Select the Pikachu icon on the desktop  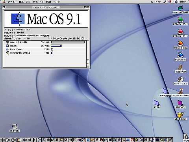pyautogui.click(x=180, y=115)
